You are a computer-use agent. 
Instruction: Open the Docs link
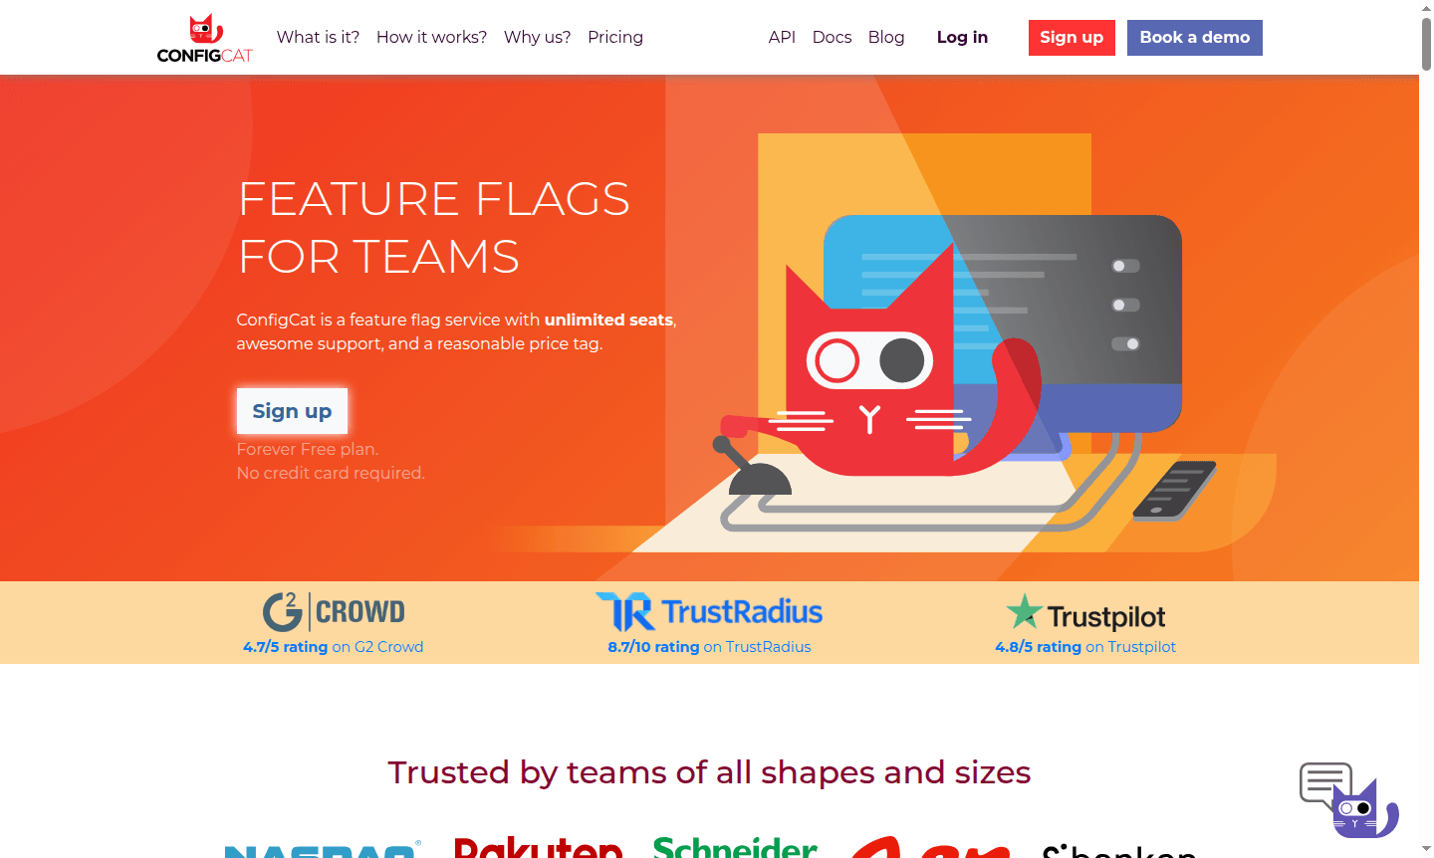832,37
